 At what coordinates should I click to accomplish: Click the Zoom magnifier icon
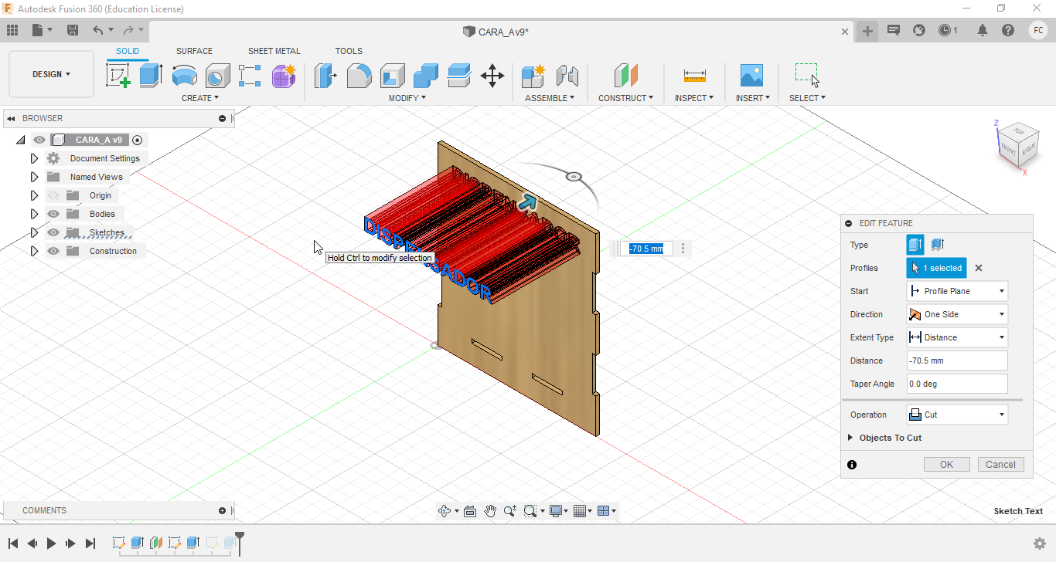[509, 511]
